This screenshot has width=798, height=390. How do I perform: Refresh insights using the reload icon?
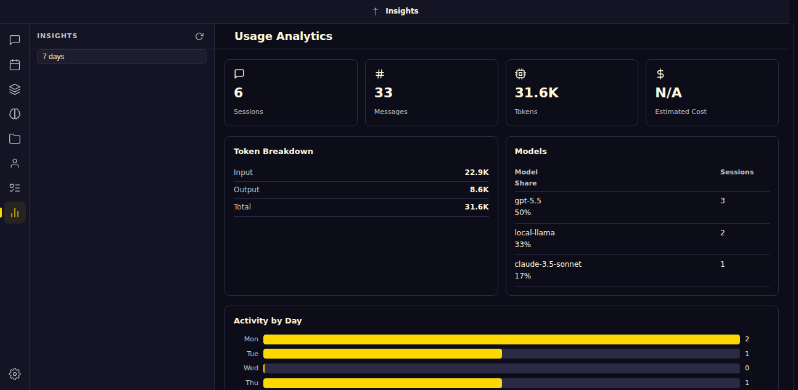[x=199, y=36]
